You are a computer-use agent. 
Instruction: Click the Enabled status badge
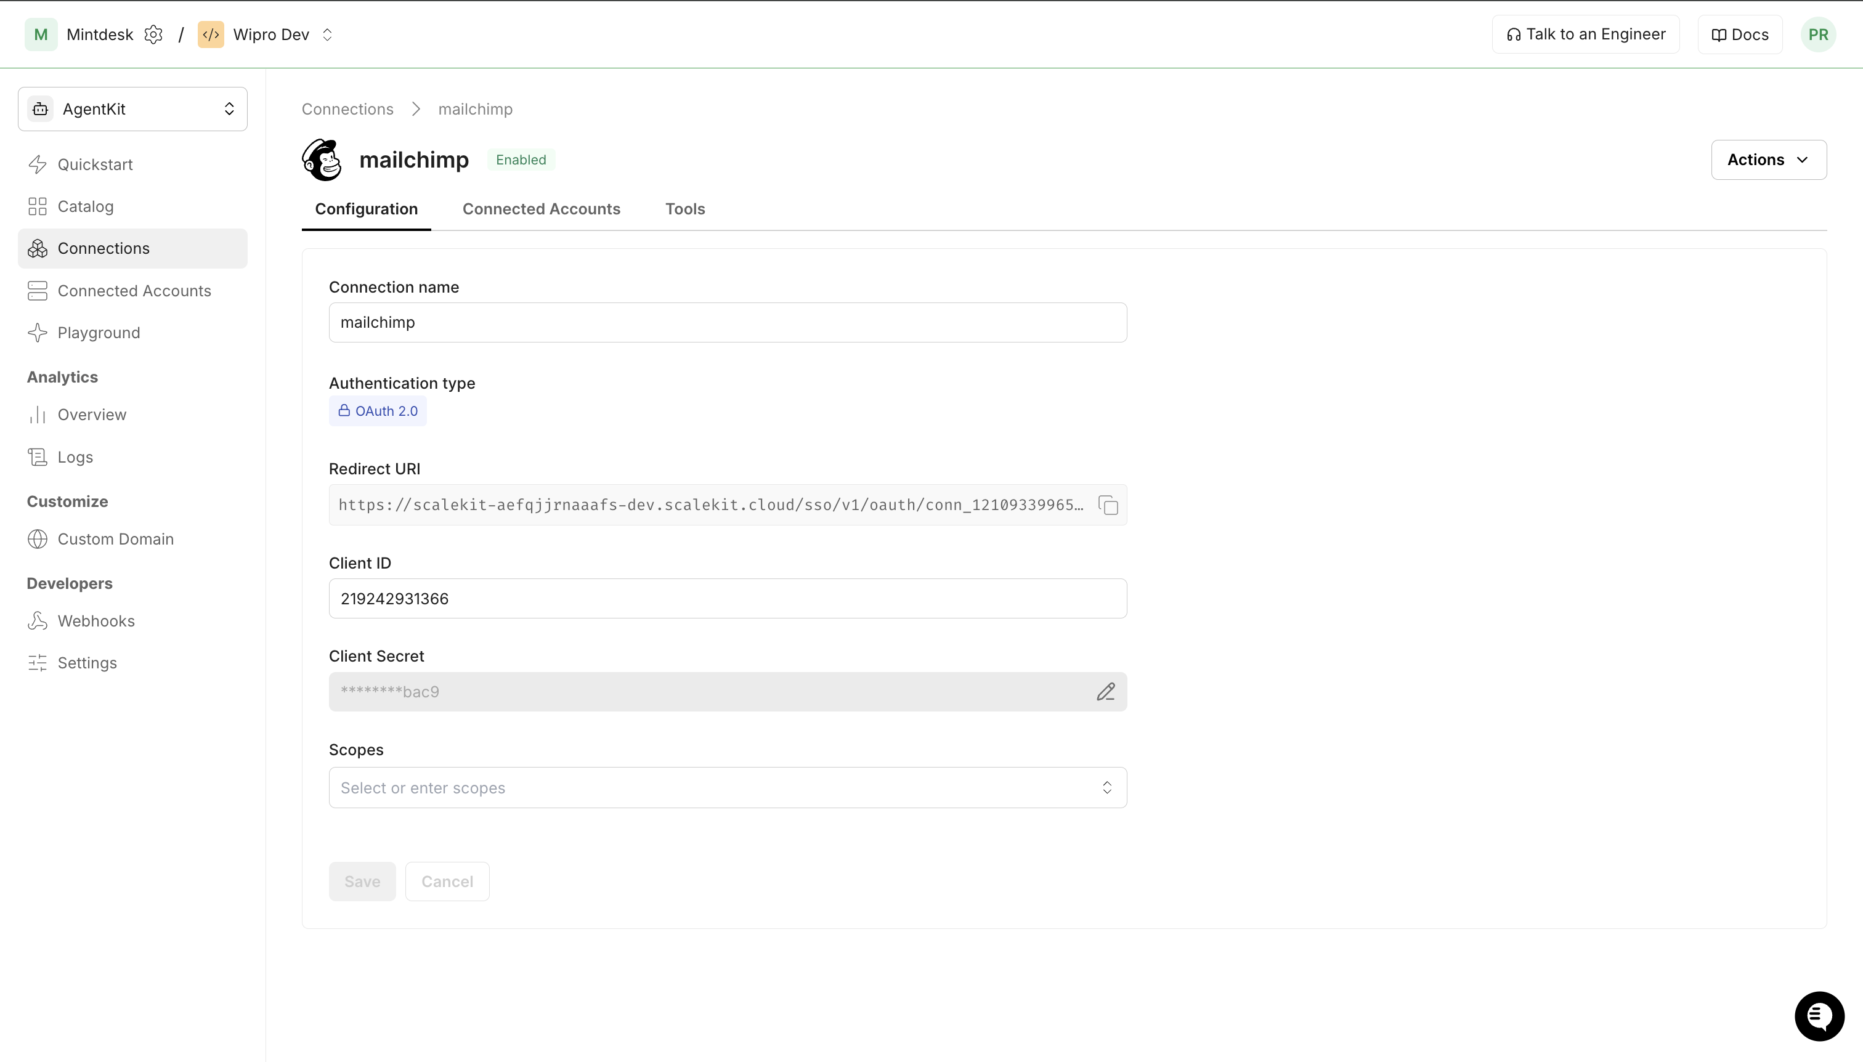pos(521,160)
